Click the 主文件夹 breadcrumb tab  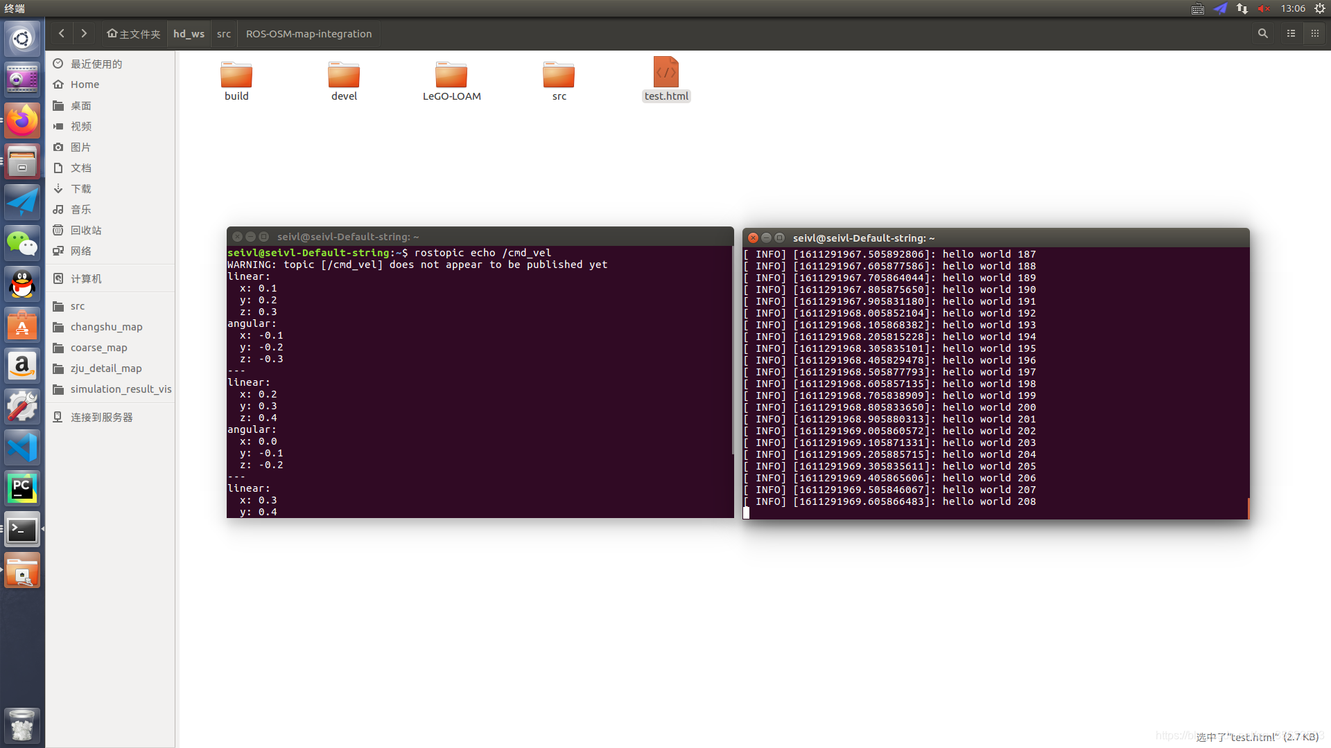click(132, 34)
